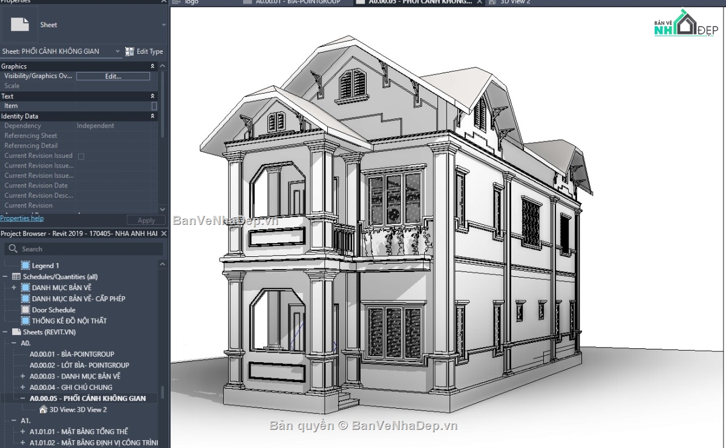
Task: Click the Project Browser scrollbar thumb
Action: pyautogui.click(x=162, y=392)
